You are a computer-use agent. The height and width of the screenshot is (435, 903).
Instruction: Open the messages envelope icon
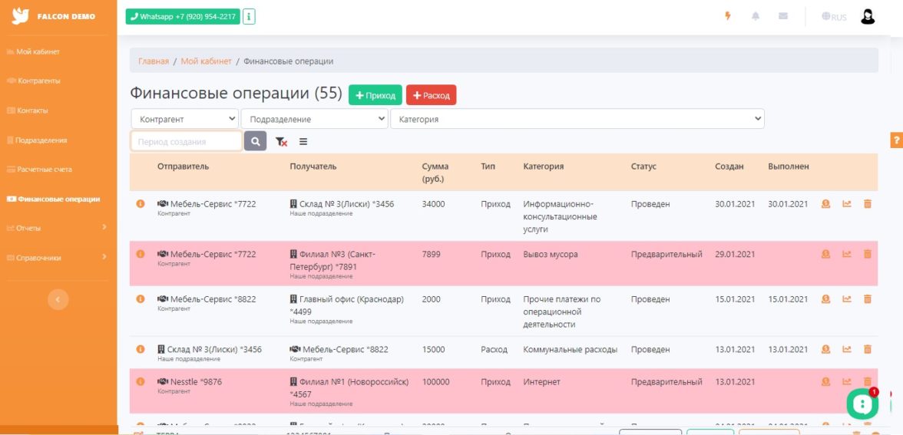pyautogui.click(x=782, y=16)
